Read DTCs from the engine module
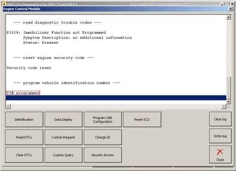 point(24,137)
